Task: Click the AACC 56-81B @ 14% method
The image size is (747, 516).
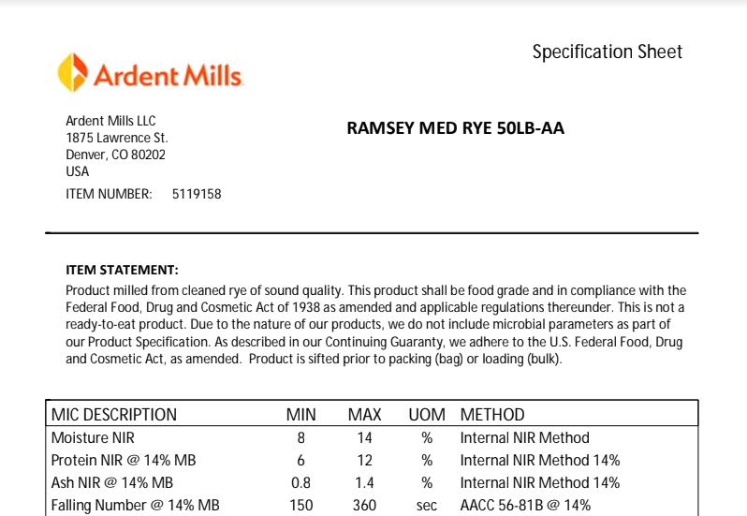Action: click(x=525, y=505)
